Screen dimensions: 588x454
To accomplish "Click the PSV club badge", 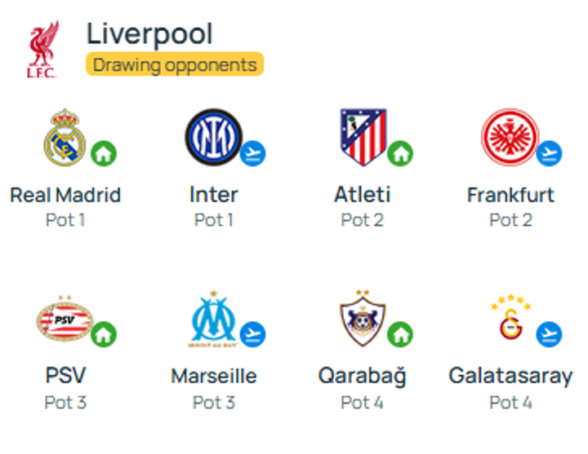I will click(x=65, y=320).
